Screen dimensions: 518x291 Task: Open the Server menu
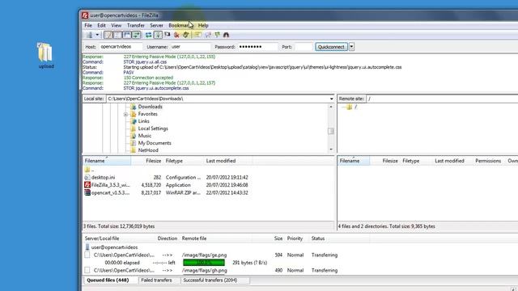(x=156, y=25)
